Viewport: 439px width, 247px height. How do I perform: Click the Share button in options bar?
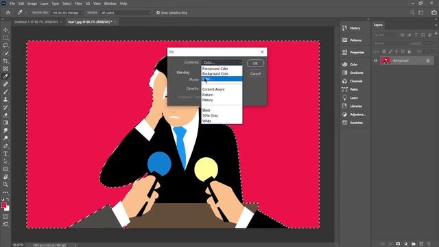click(x=434, y=12)
